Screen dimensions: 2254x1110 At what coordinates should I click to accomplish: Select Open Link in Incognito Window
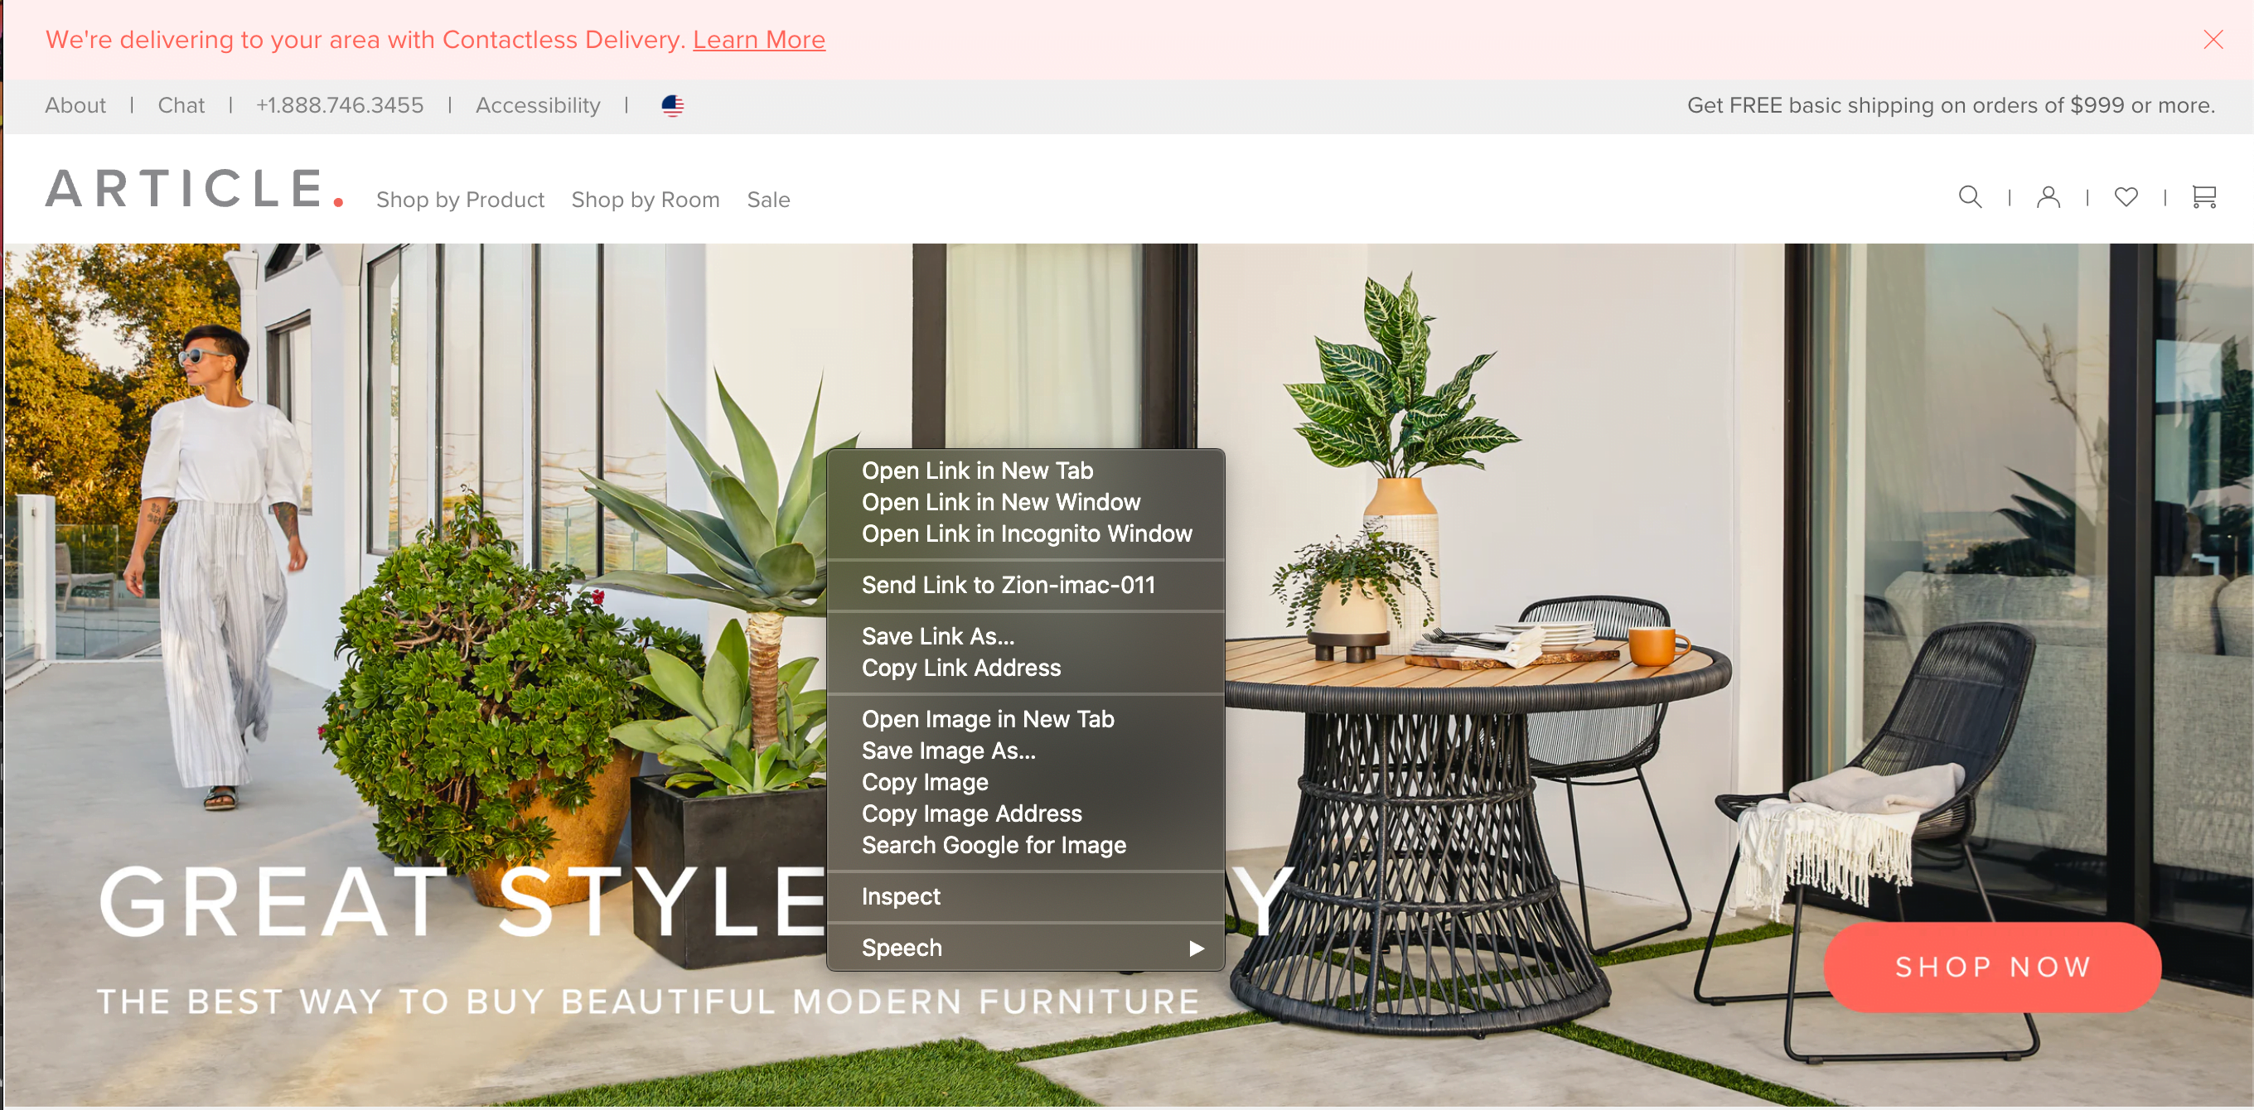pos(1027,533)
